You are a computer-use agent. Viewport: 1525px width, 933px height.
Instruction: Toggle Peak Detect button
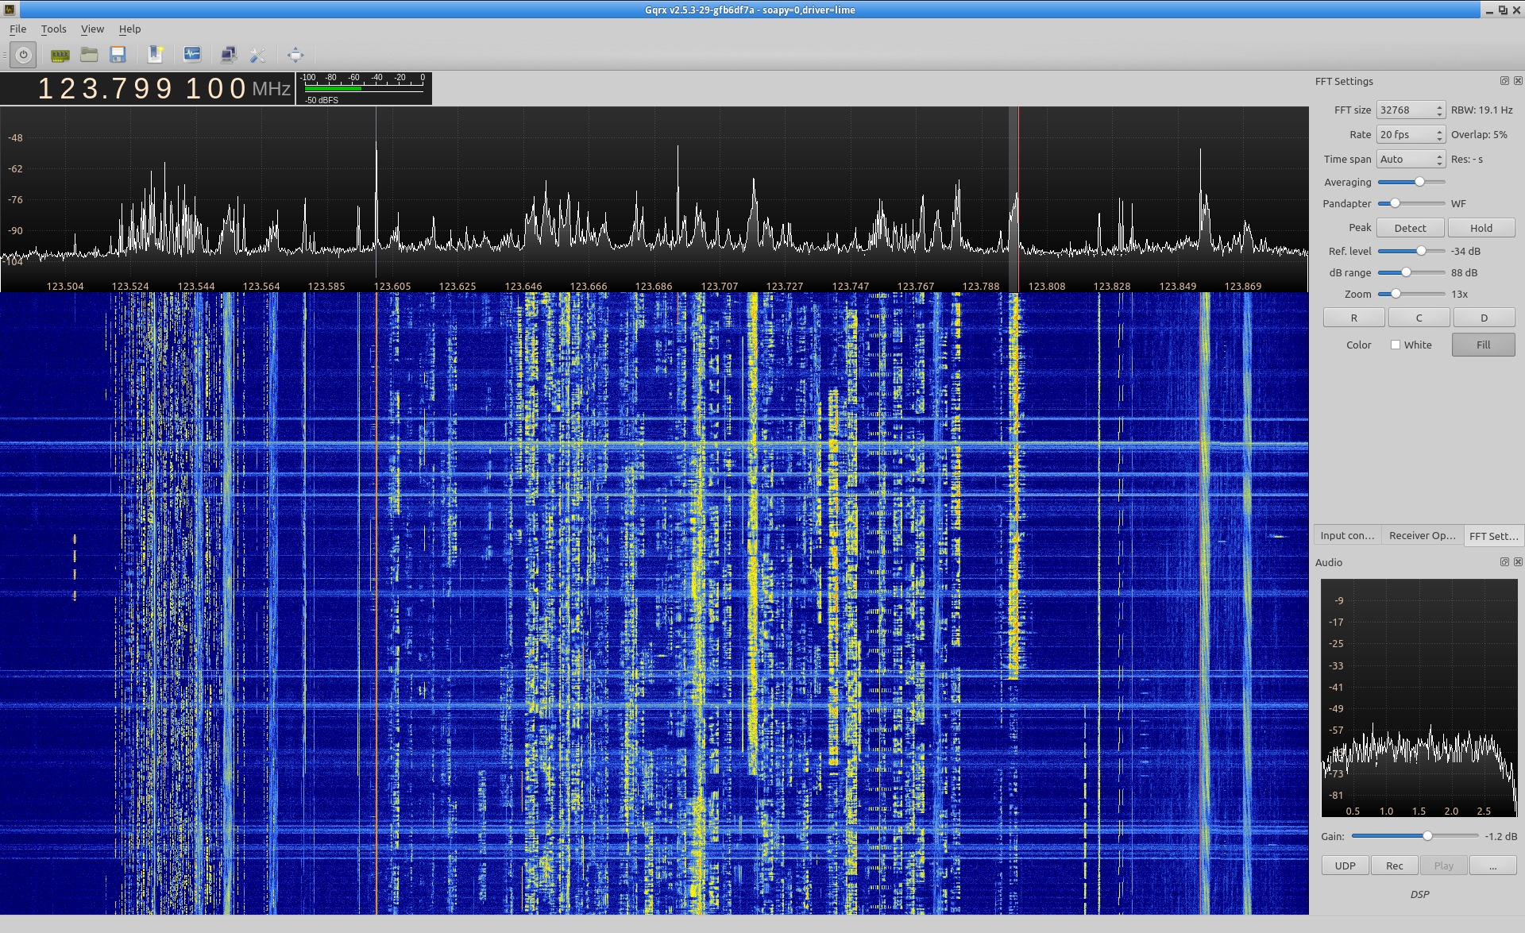pyautogui.click(x=1410, y=228)
